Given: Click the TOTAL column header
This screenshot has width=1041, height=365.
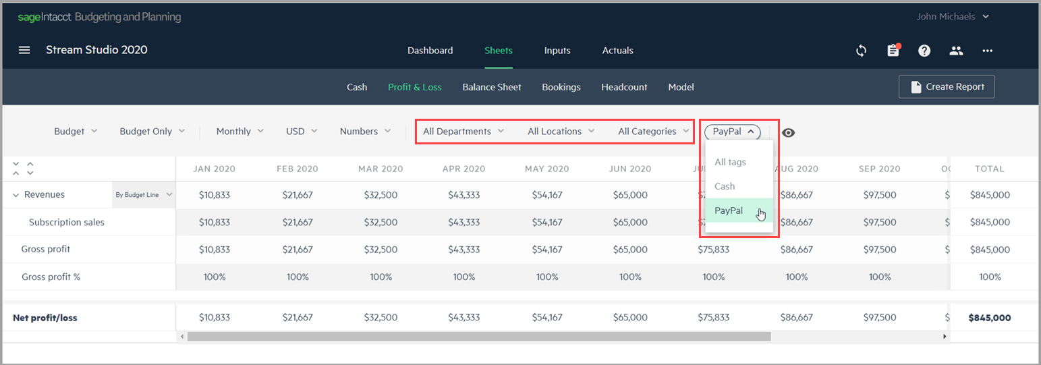Looking at the screenshot, I should [x=990, y=169].
